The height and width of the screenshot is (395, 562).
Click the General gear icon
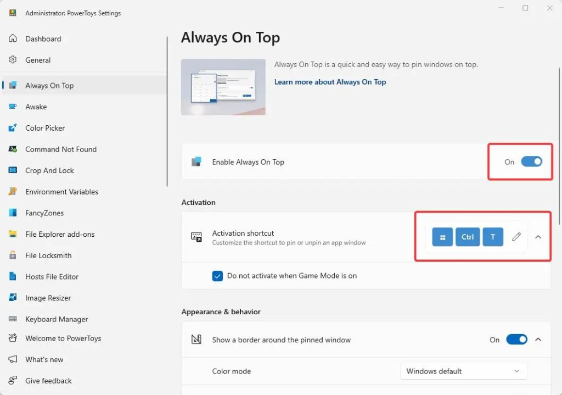click(13, 59)
